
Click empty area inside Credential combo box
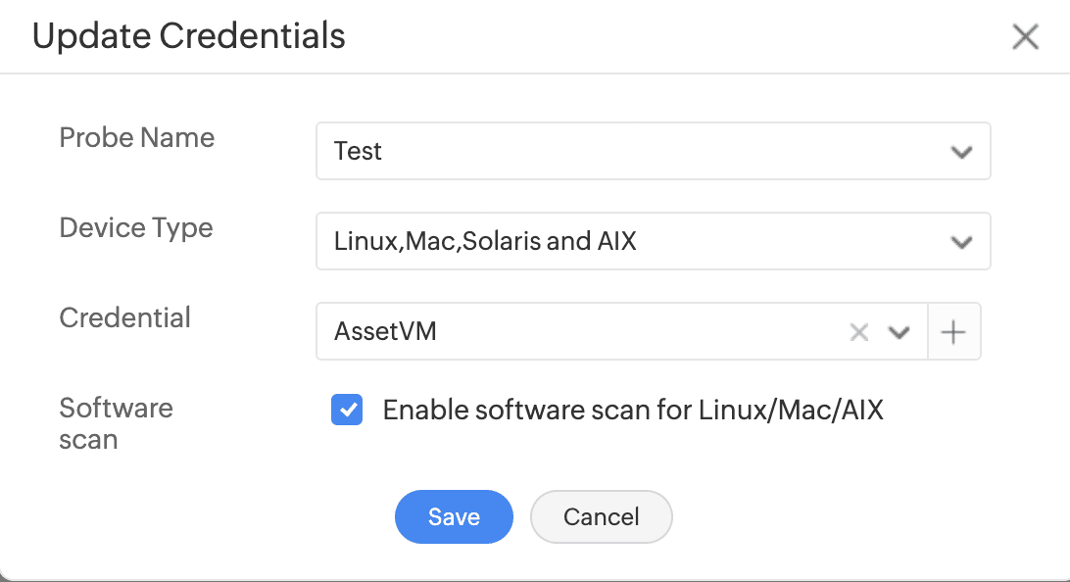tap(637, 332)
